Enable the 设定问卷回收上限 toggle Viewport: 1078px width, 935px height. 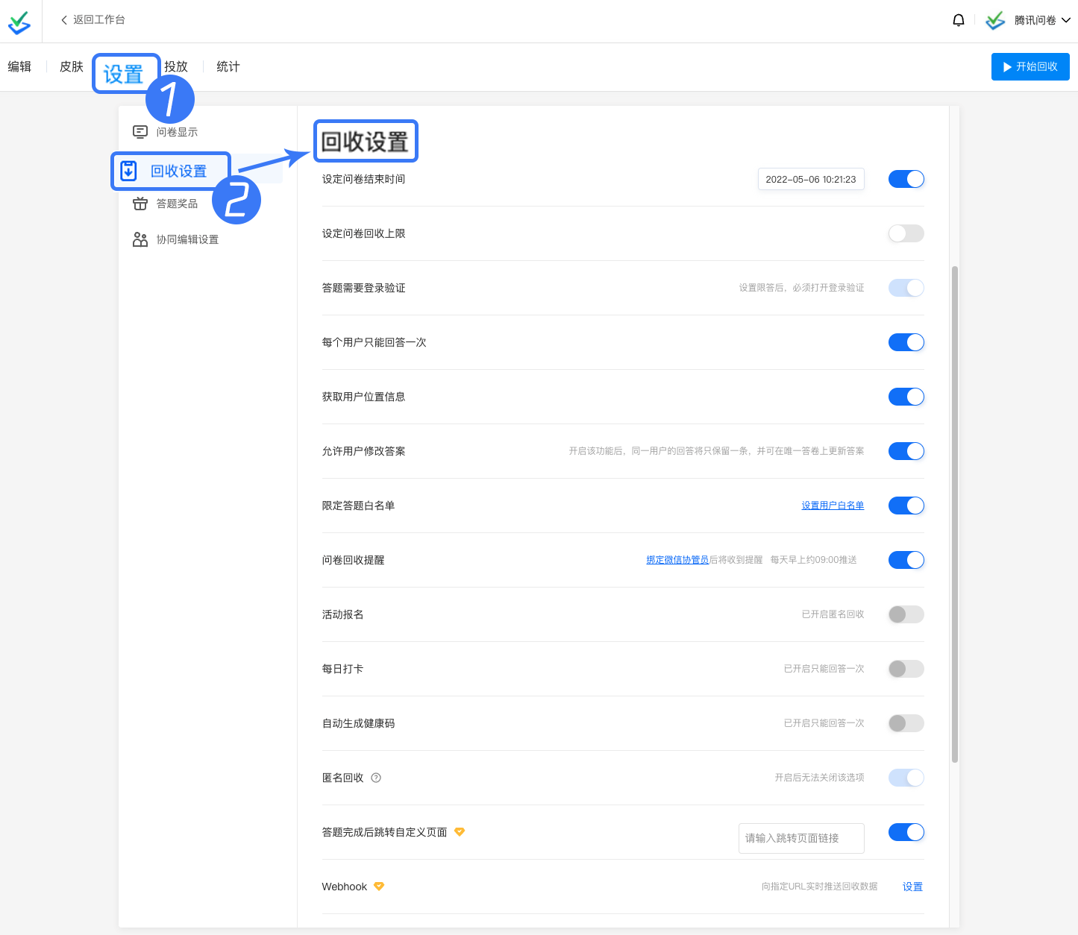pyautogui.click(x=906, y=233)
